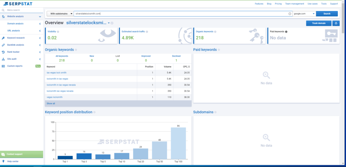Open the With subdomains dropdown
The height and width of the screenshot is (167, 346).
tap(59, 14)
